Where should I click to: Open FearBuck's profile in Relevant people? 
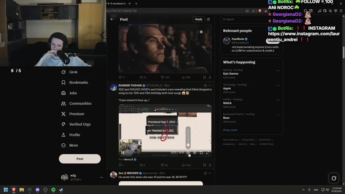(x=238, y=39)
